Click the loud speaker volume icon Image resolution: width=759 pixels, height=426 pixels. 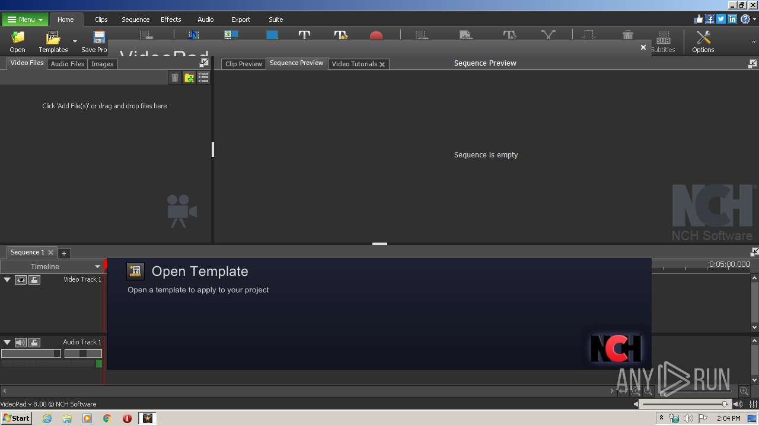(x=738, y=404)
